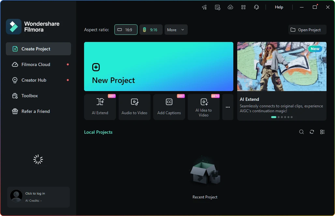The height and width of the screenshot is (216, 335).
Task: Click the AI Extend promo thumbnail
Action: point(282,66)
